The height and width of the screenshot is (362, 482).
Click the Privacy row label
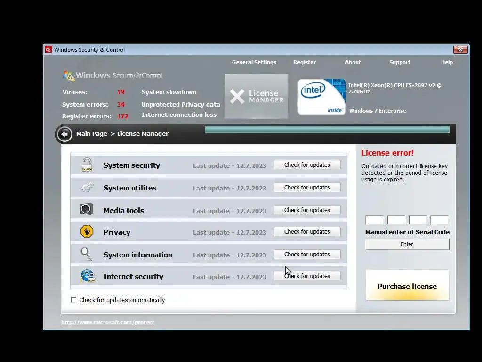117,232
